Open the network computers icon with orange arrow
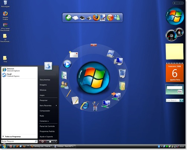The height and width of the screenshot is (150, 187). [116, 96]
